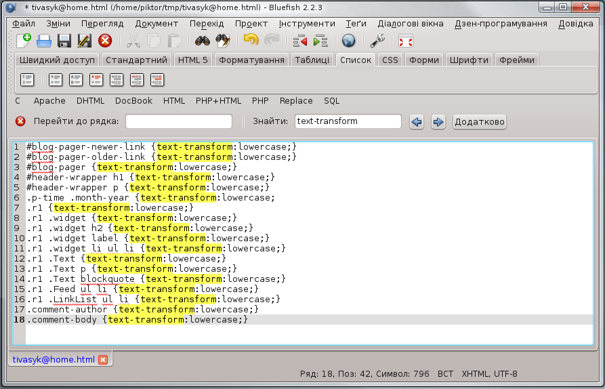This screenshot has height=389, width=605.
Task: Insert a definition description icon
Action: pyautogui.click(x=157, y=80)
